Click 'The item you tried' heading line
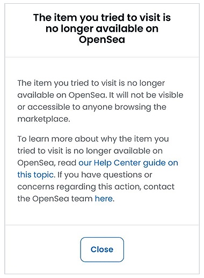 (x=102, y=18)
